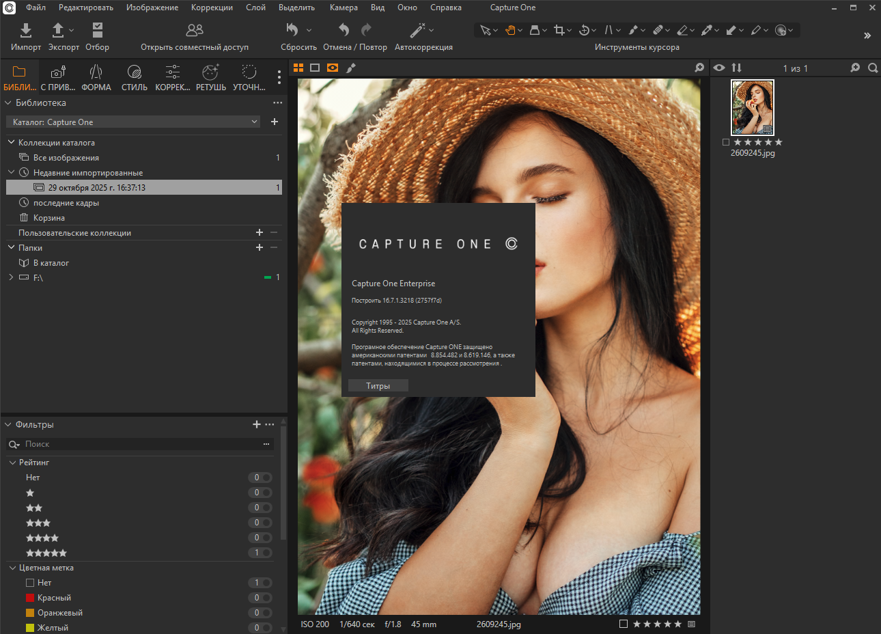Collapse the Rating (Рейтинг) filter section
The width and height of the screenshot is (881, 634).
point(12,463)
